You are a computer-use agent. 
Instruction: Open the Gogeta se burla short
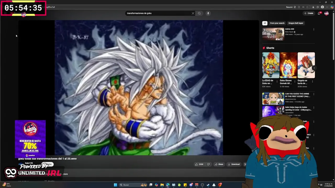[x=306, y=65]
